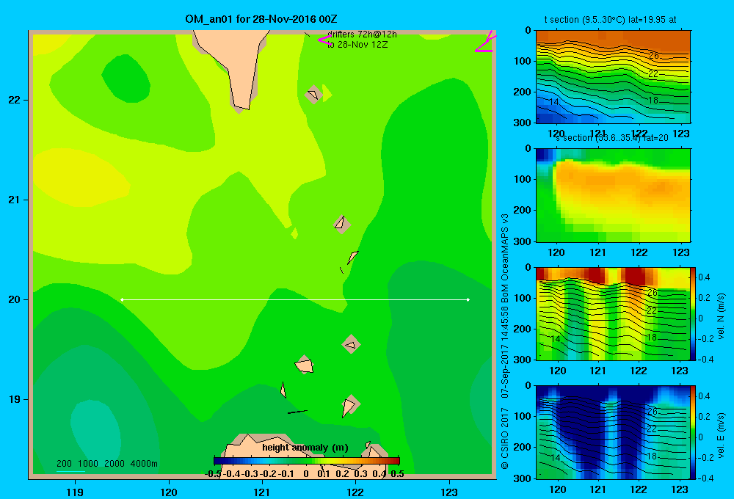This screenshot has width=734, height=499.
Task: Click the map title "OM_an01 for 28-Nov-2016 00Z"
Action: tap(261, 19)
